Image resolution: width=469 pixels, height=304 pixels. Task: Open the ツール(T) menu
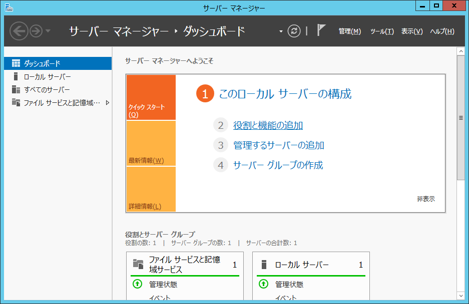point(382,31)
